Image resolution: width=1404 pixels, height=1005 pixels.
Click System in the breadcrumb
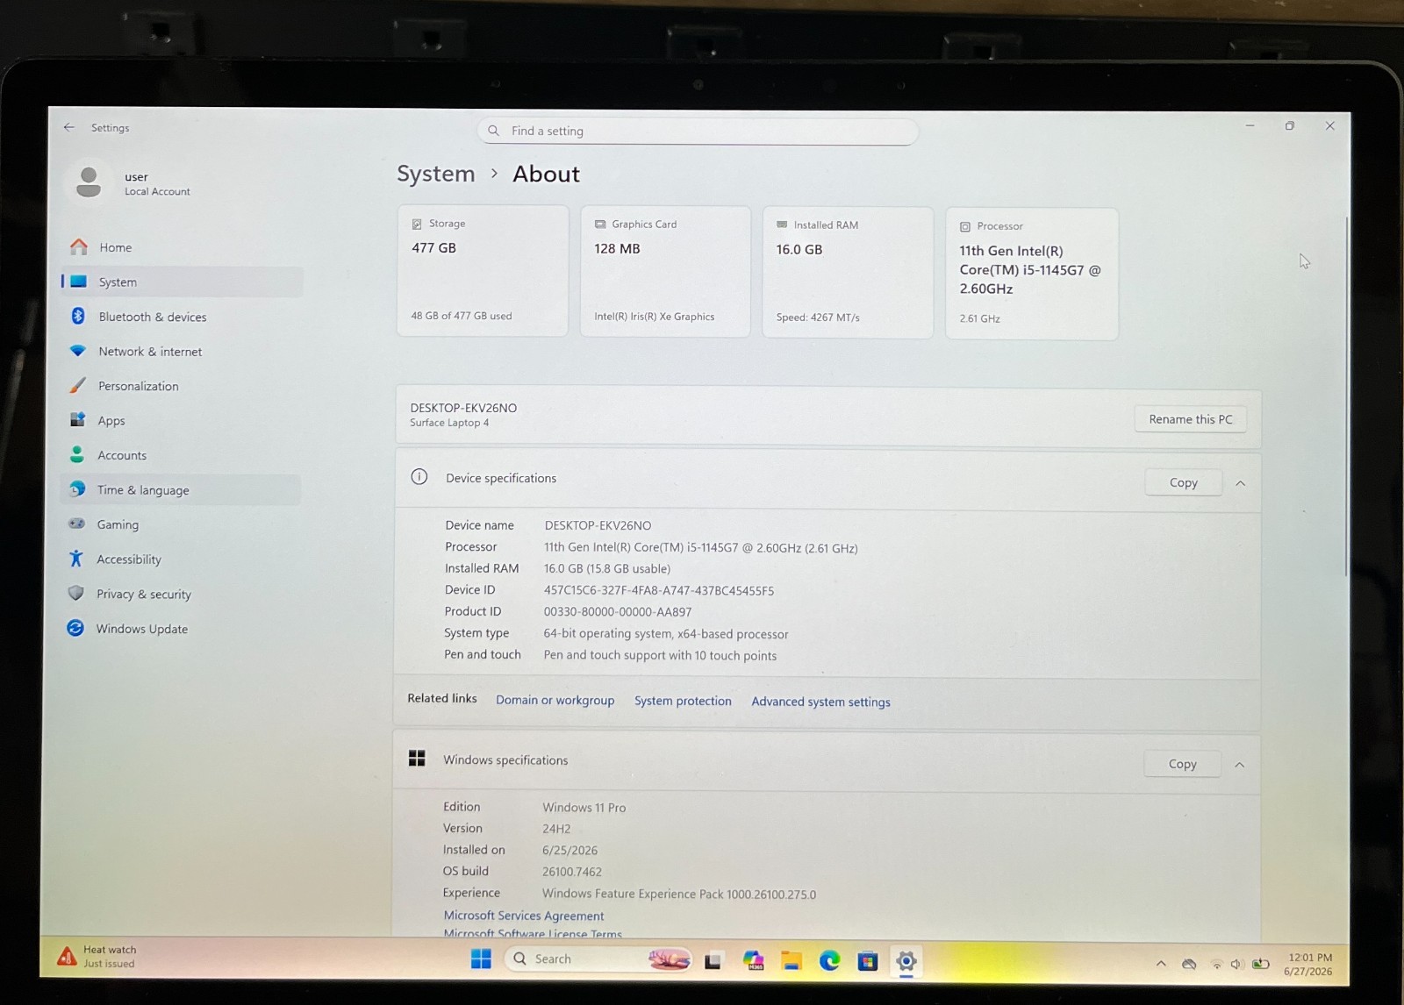click(435, 174)
